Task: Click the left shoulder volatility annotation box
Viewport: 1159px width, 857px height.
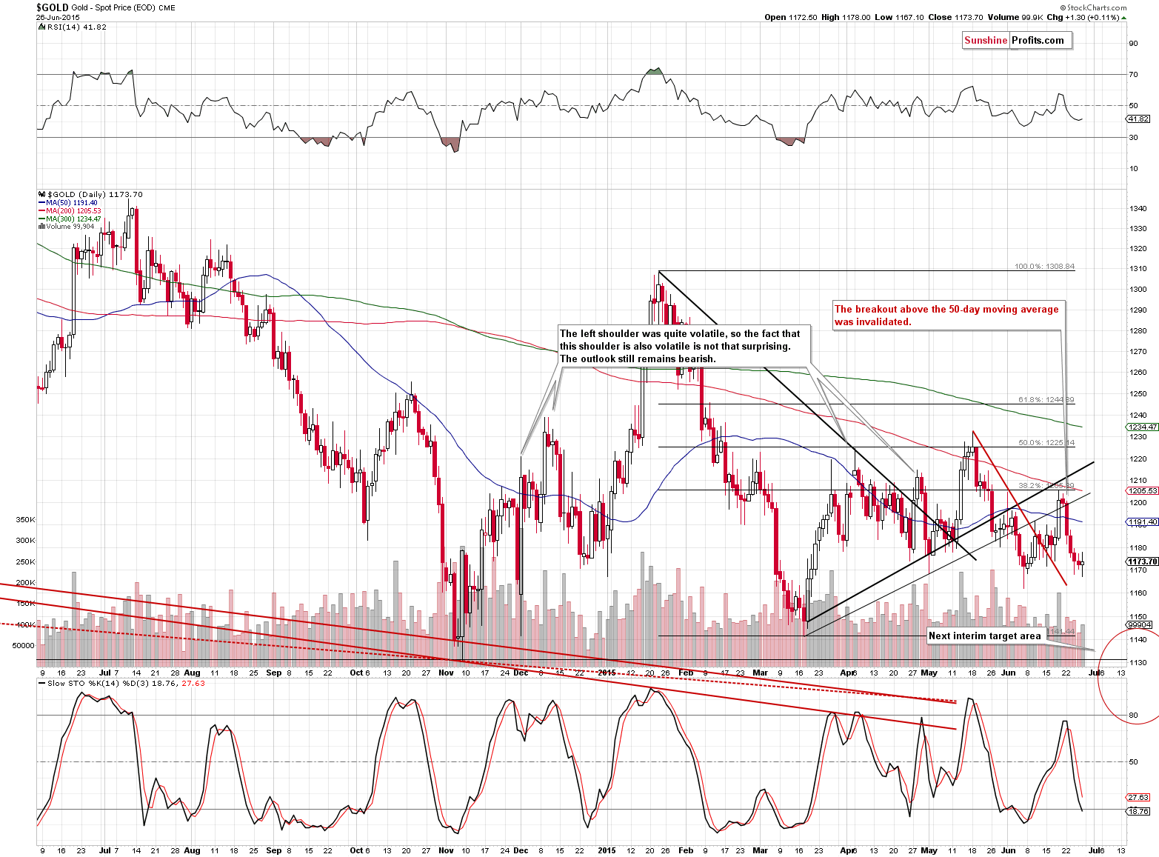Action: point(684,347)
